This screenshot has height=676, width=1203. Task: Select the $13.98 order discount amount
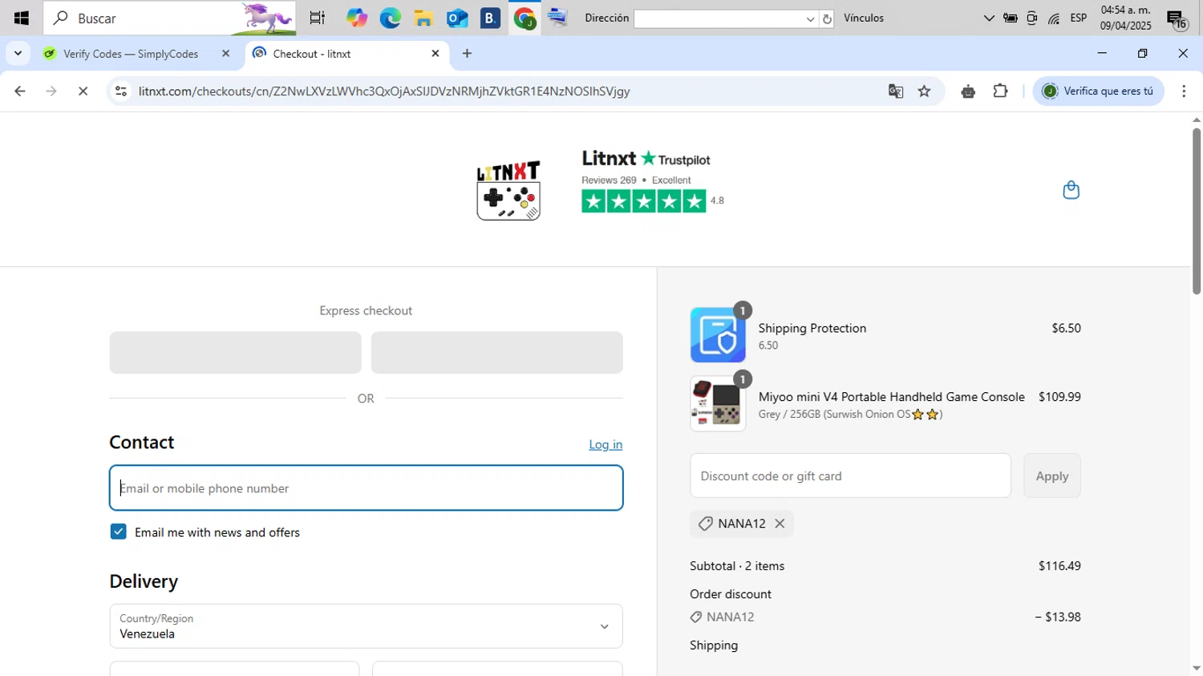coord(1058,617)
